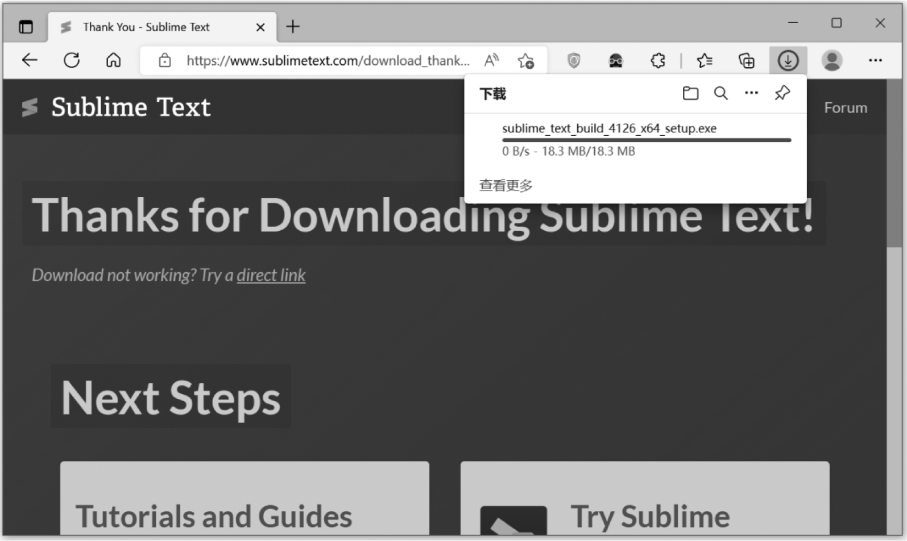Viewport: 907px width, 541px height.
Task: Open the Favorites list icon
Action: (x=705, y=61)
